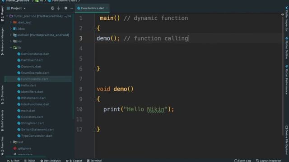The width and height of the screenshot is (289, 162).
Task: Open IntroFunctions.dart file
Action: [35, 104]
